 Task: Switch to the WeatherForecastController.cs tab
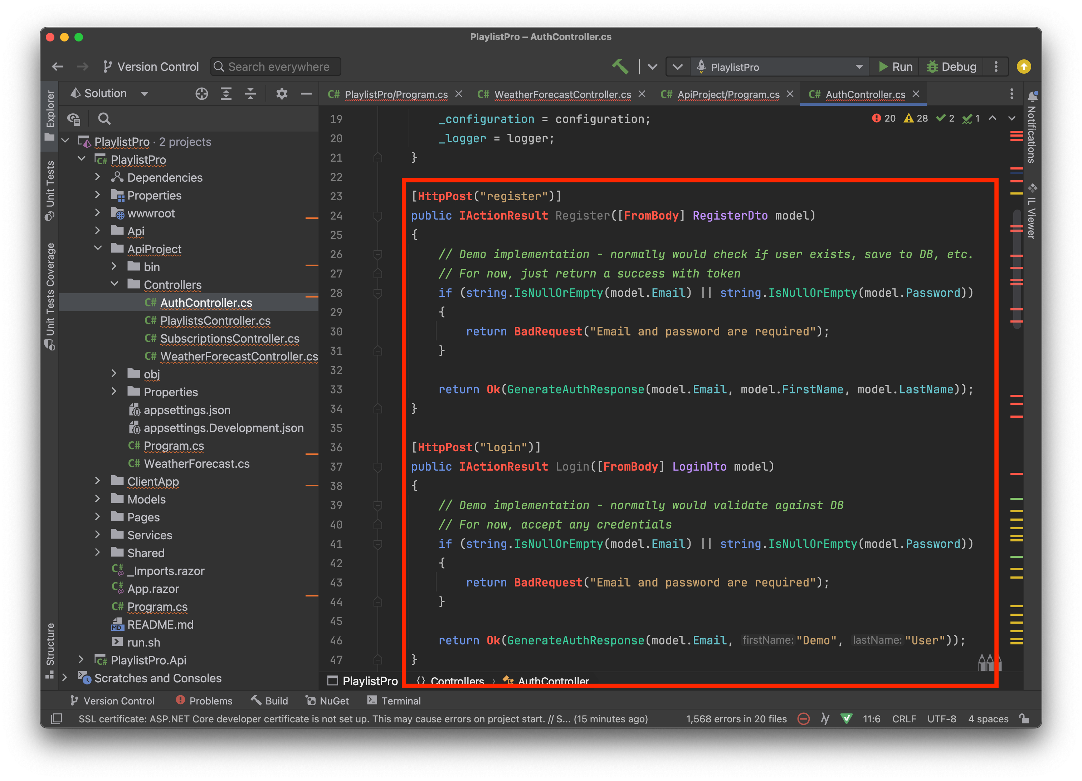pos(562,94)
